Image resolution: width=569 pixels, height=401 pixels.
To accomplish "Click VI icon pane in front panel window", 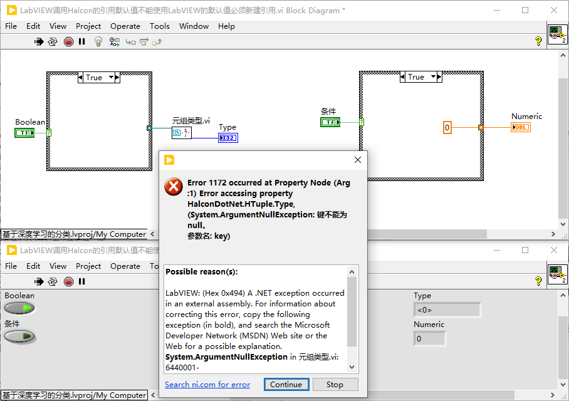I will click(557, 274).
